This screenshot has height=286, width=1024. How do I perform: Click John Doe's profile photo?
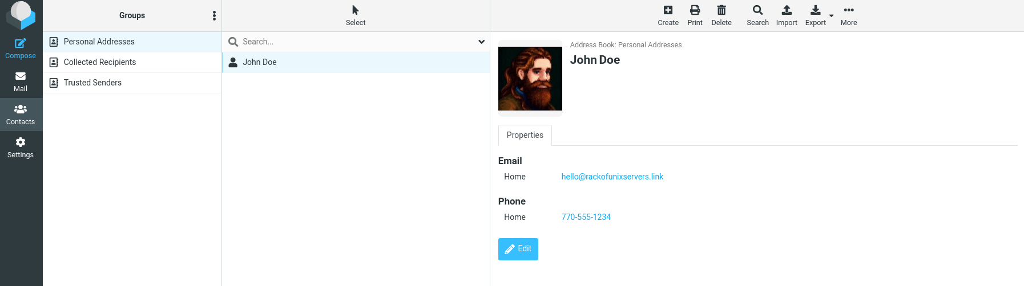point(530,79)
